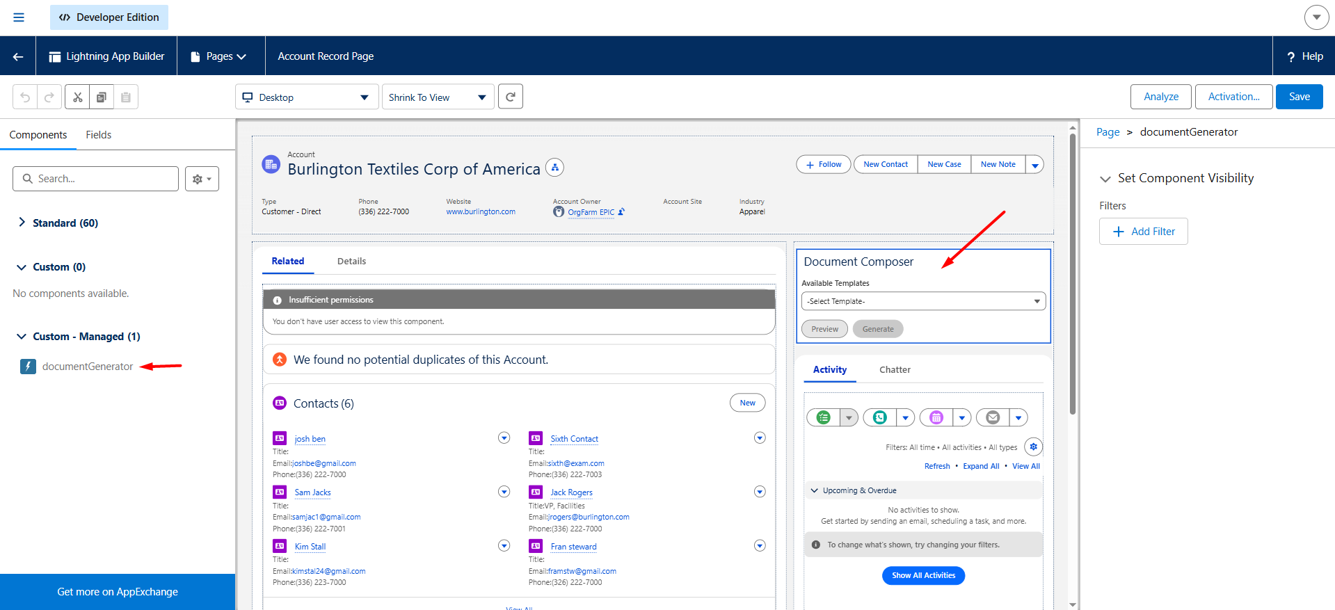Click the new task activity icon

pos(824,417)
